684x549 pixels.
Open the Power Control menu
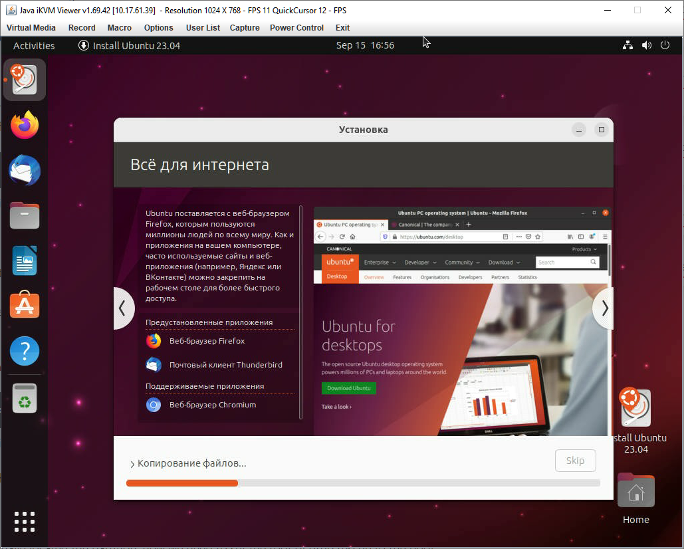coord(296,27)
